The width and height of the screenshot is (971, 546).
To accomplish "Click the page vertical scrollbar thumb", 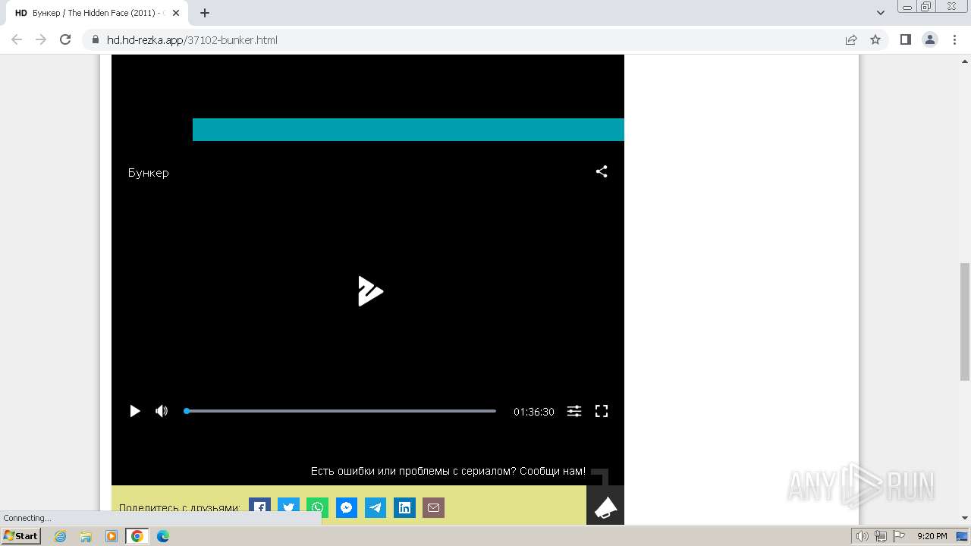I will (965, 321).
